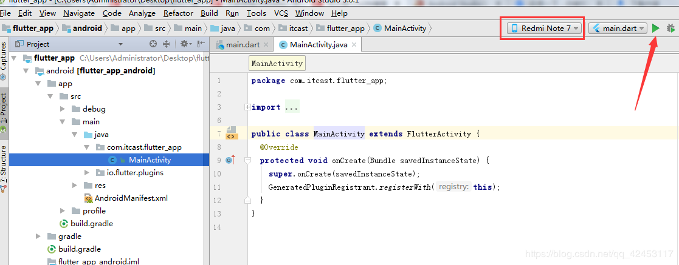This screenshot has width=679, height=265.
Task: Collapse the src folder in tree
Action: coord(50,96)
